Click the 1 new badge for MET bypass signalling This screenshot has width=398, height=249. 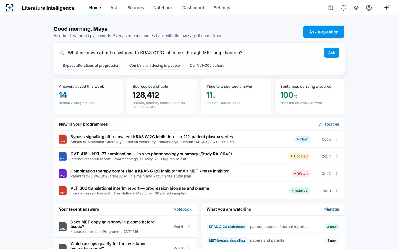(x=332, y=240)
